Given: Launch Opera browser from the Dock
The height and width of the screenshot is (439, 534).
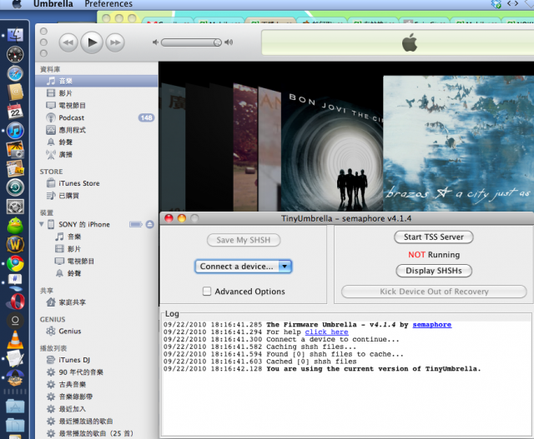Looking at the screenshot, I should (15, 302).
